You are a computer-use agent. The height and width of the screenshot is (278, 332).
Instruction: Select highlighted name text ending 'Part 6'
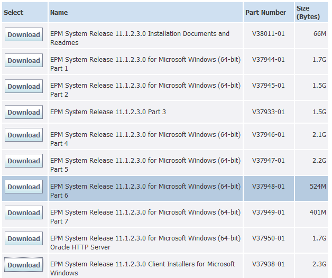(x=145, y=191)
